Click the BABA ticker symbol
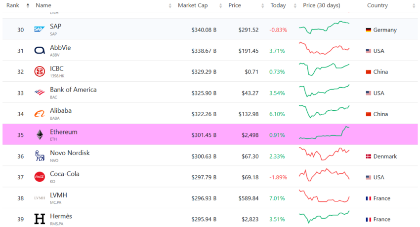 click(x=55, y=118)
